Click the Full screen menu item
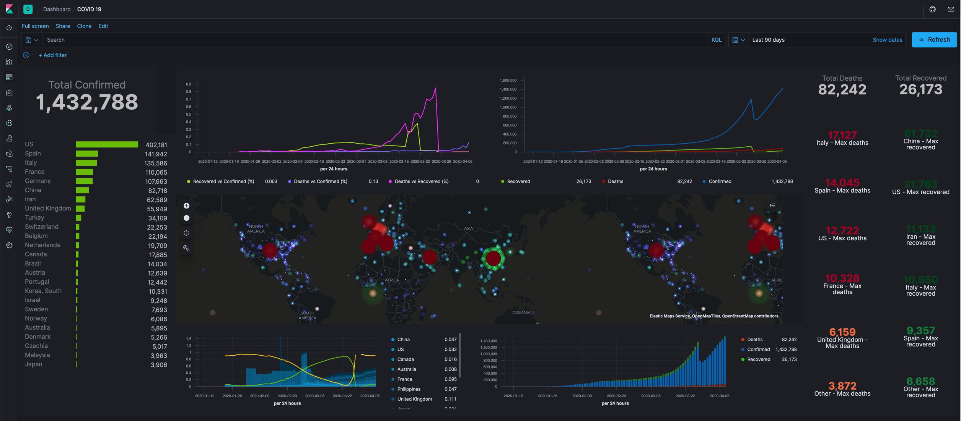The height and width of the screenshot is (421, 961). [x=35, y=26]
